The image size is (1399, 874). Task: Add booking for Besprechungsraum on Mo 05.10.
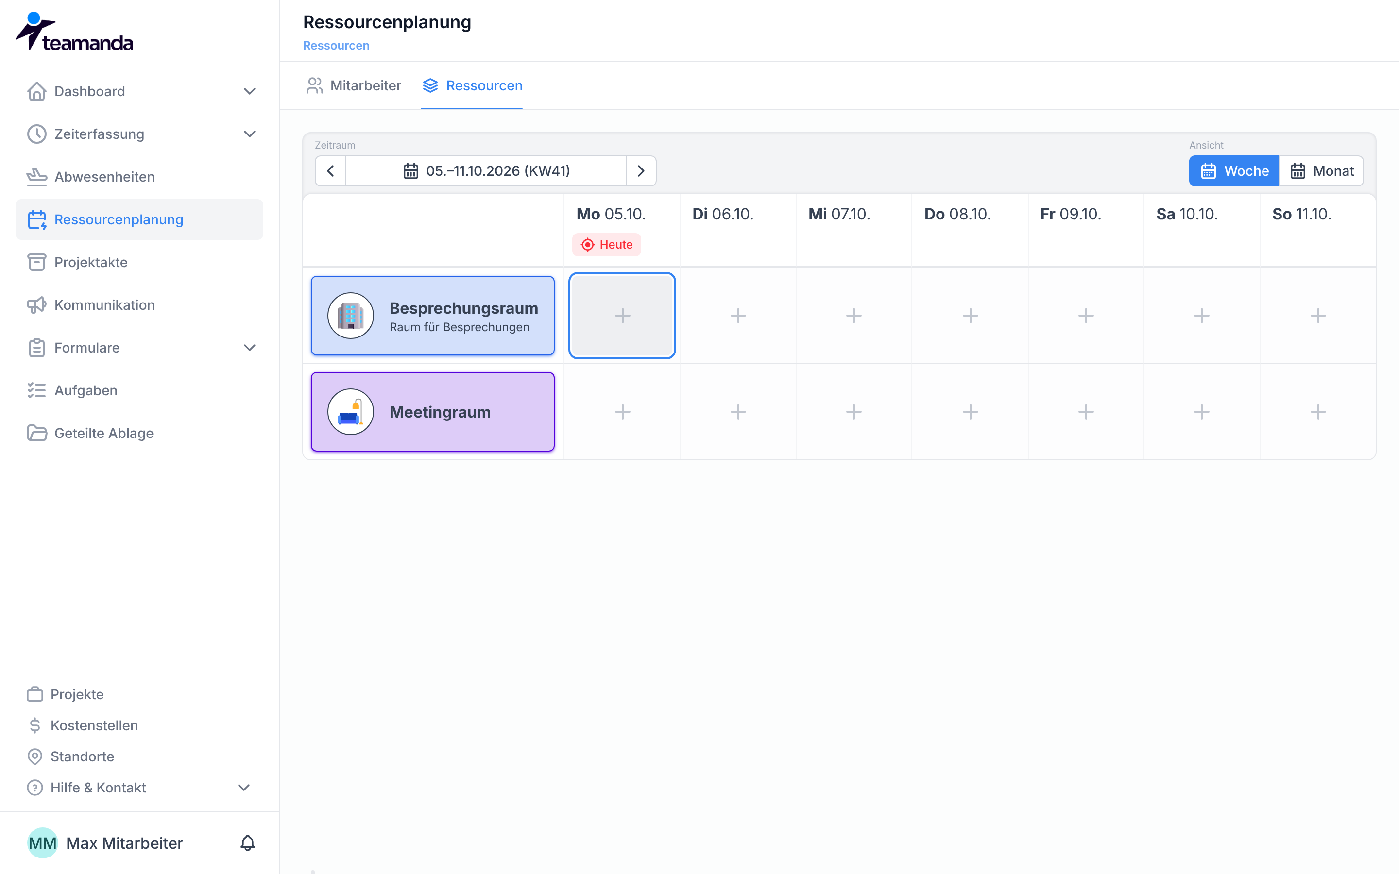click(x=622, y=316)
